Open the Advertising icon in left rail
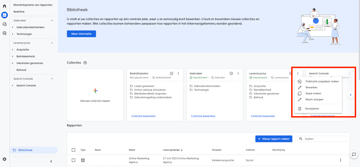 tap(4, 33)
